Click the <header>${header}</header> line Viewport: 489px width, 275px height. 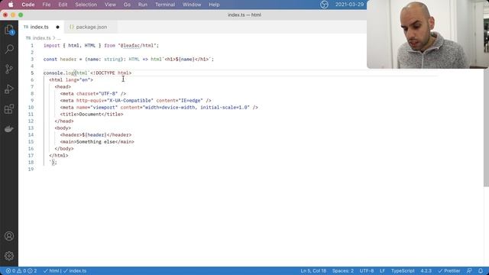coord(96,135)
